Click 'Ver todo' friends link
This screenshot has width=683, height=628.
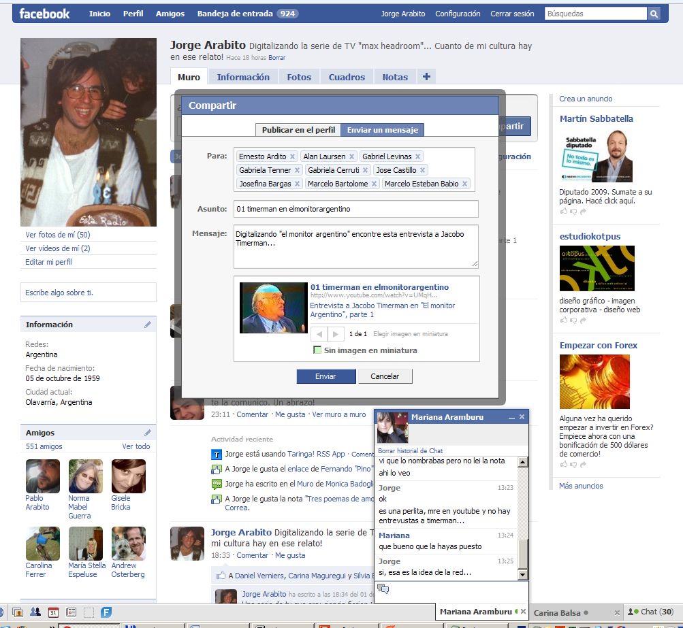(136, 446)
